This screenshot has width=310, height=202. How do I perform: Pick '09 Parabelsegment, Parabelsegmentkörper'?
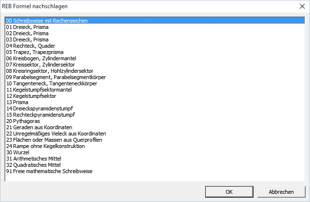pos(155,77)
